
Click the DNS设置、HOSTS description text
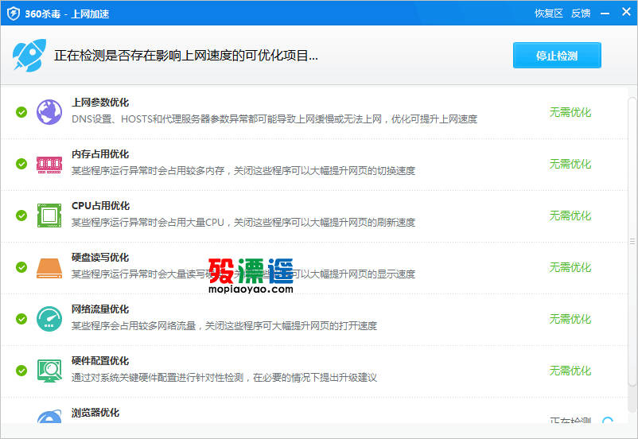(274, 119)
